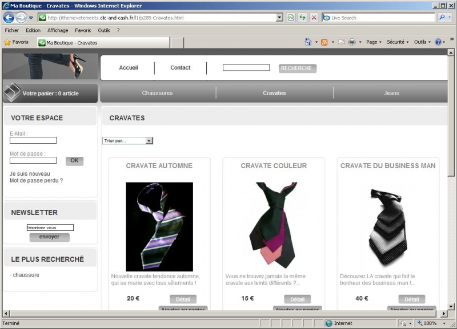Open the Fichier menu

(x=11, y=30)
